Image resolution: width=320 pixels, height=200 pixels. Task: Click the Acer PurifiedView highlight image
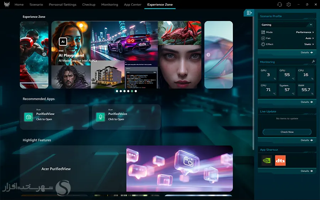[180, 169]
